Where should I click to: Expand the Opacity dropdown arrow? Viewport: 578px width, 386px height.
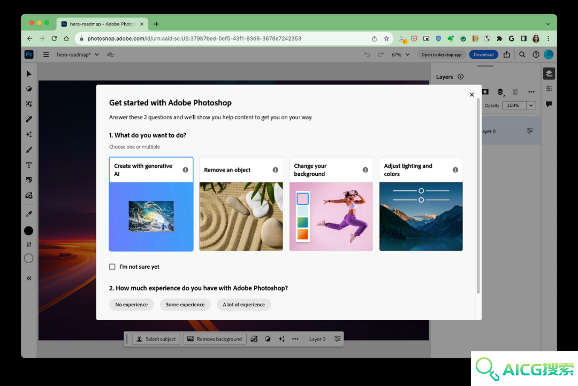click(531, 105)
